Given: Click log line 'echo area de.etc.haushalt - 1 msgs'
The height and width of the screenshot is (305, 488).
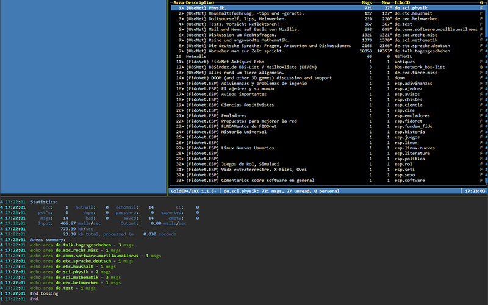Looking at the screenshot, I should click(73, 267).
